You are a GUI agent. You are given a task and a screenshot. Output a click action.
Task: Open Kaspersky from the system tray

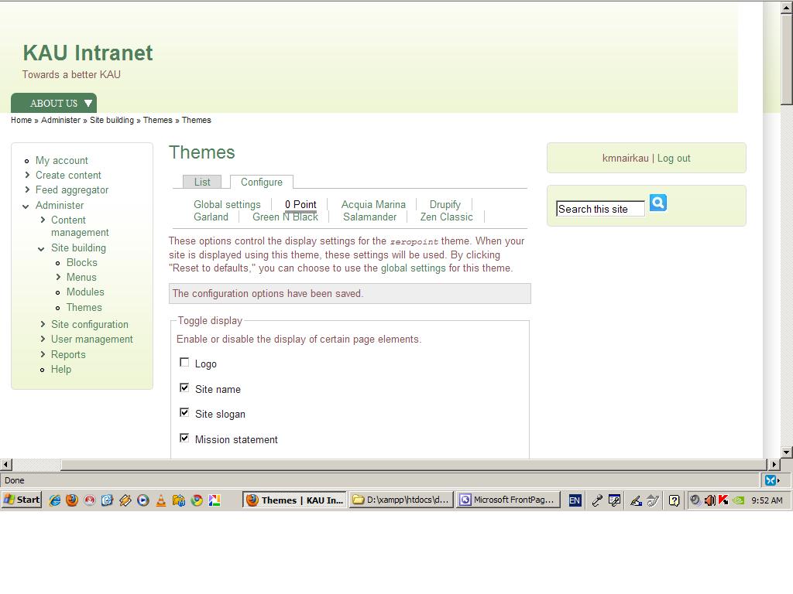tap(722, 500)
